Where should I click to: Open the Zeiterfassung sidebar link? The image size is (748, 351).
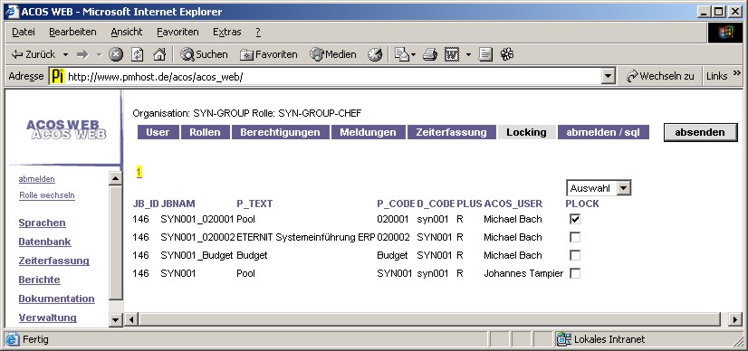(x=54, y=261)
